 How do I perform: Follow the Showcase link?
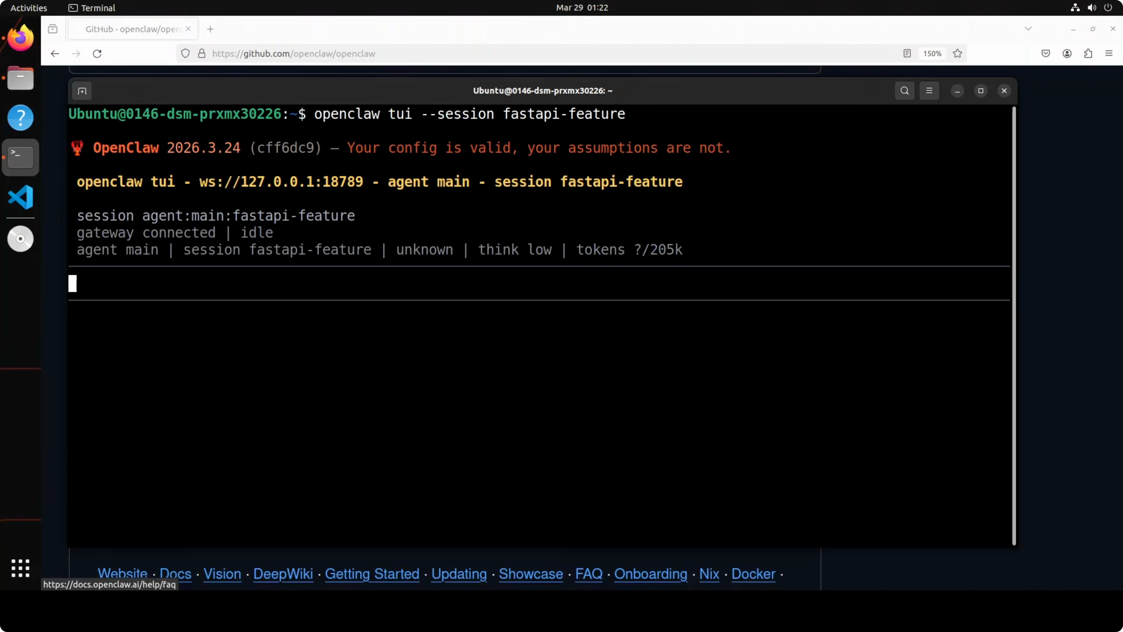(531, 574)
